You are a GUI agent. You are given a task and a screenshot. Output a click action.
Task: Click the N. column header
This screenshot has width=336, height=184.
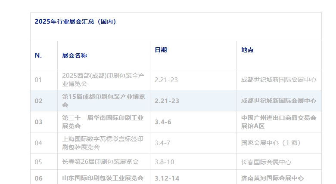(38, 55)
